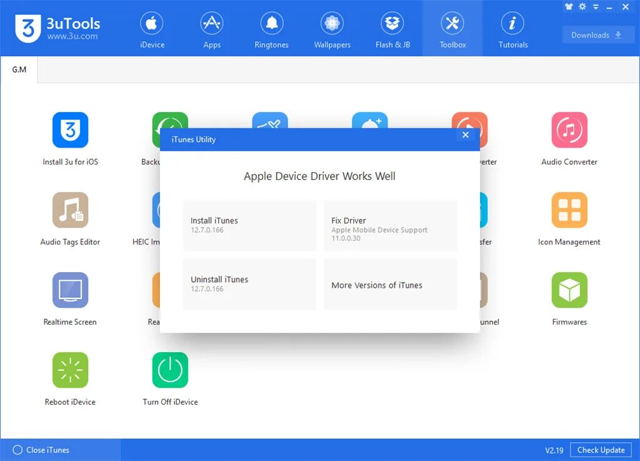Click the Fix Driver option

pyautogui.click(x=390, y=225)
